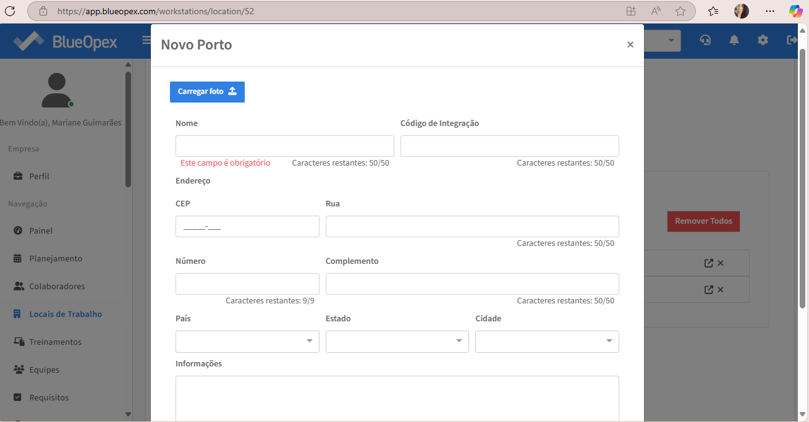This screenshot has height=422, width=809.
Task: Click the logout icon in header
Action: (x=792, y=40)
